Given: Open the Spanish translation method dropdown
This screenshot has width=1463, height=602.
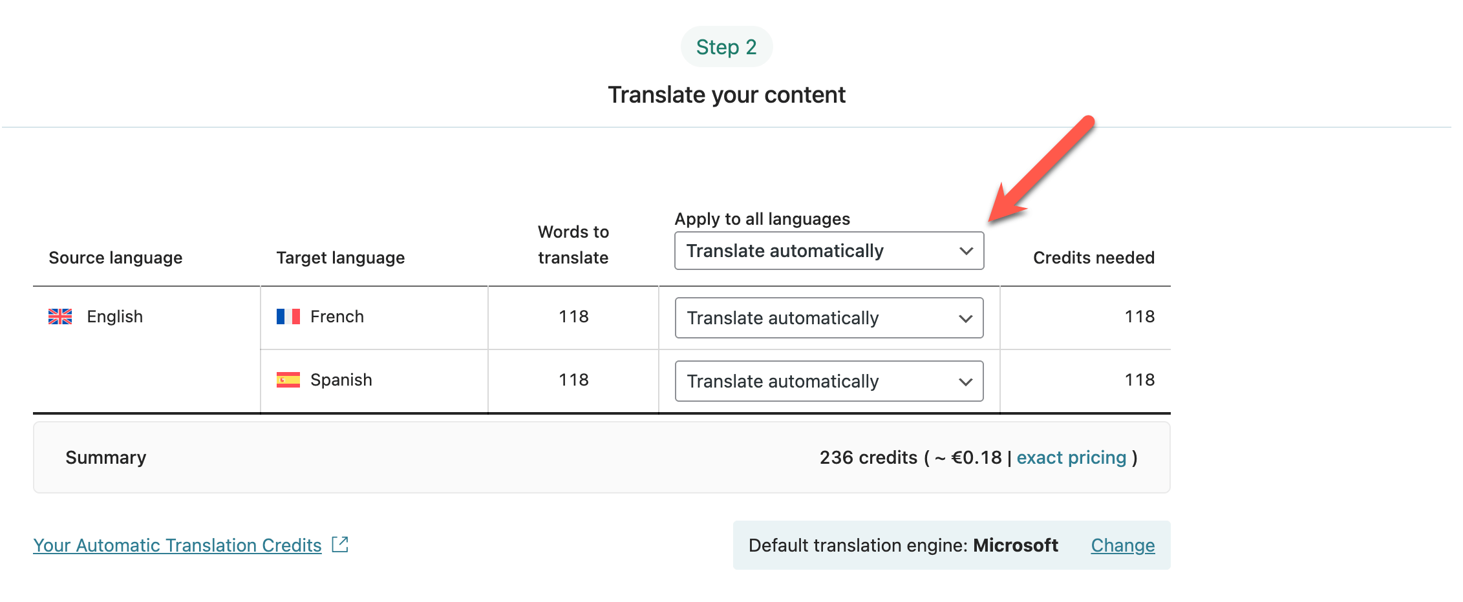Looking at the screenshot, I should pos(829,381).
